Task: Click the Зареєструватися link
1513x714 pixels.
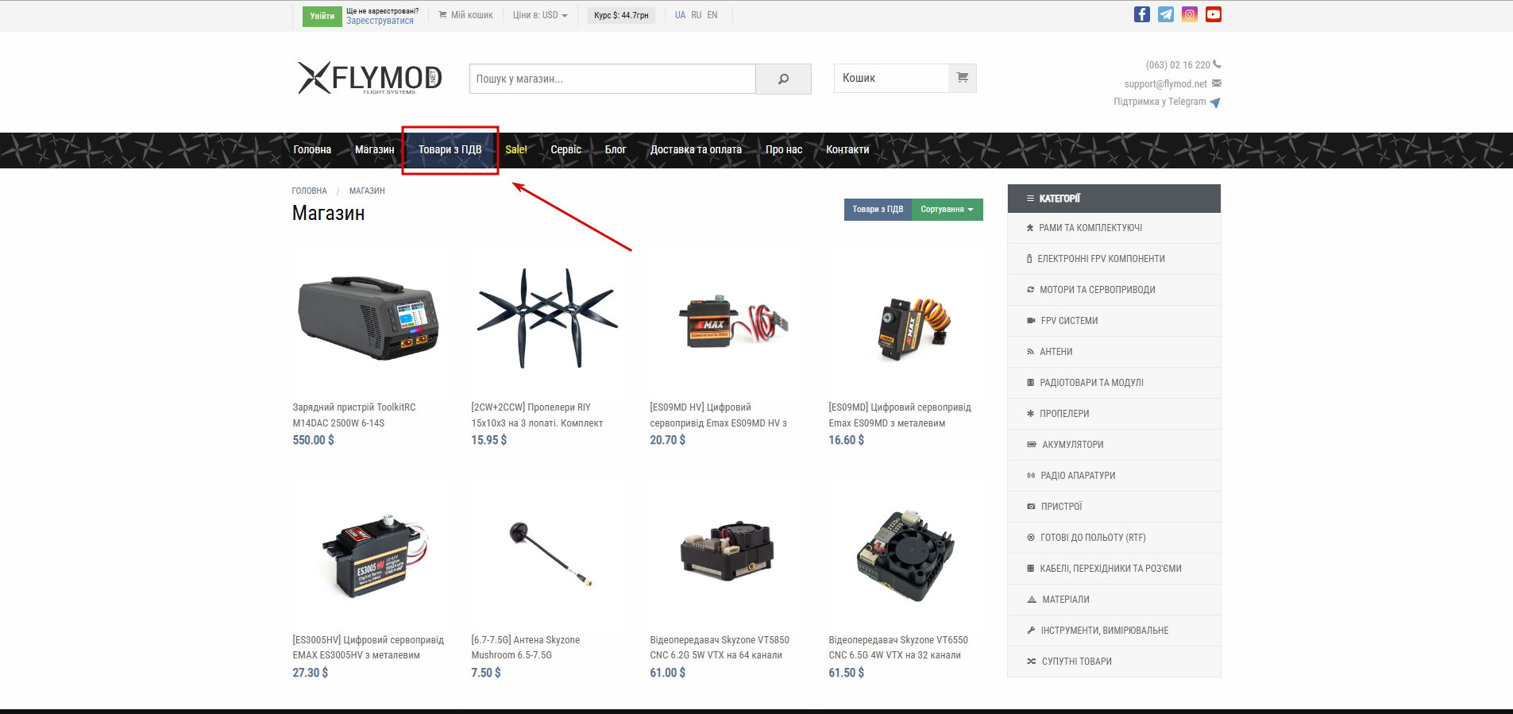Action: coord(380,21)
